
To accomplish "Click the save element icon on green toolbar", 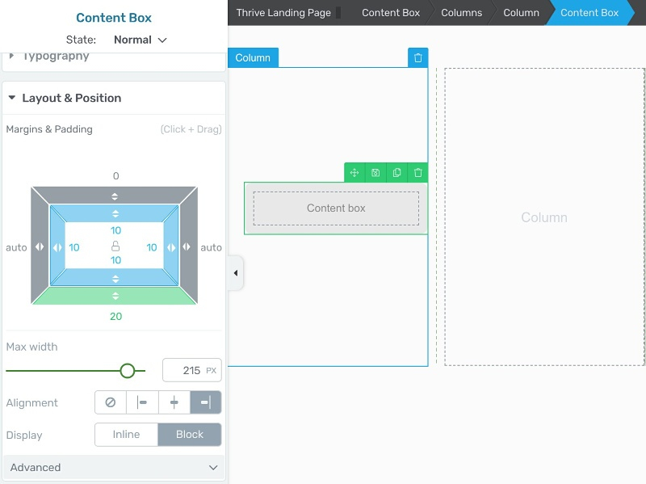I will (375, 173).
